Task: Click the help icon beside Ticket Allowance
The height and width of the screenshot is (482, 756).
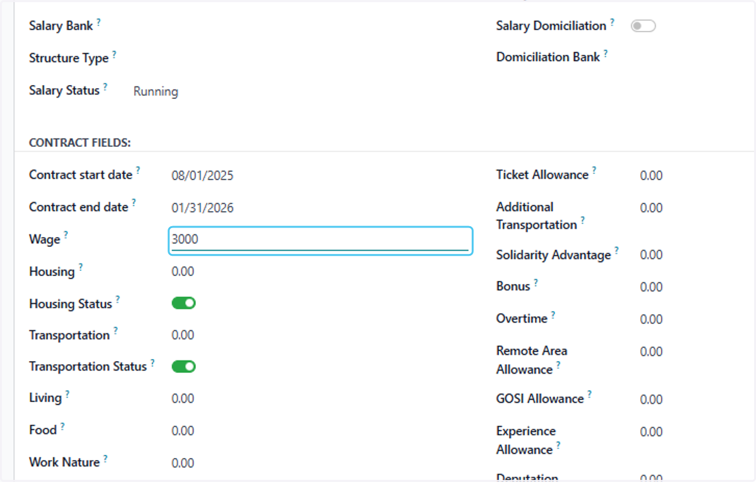Action: coord(594,171)
